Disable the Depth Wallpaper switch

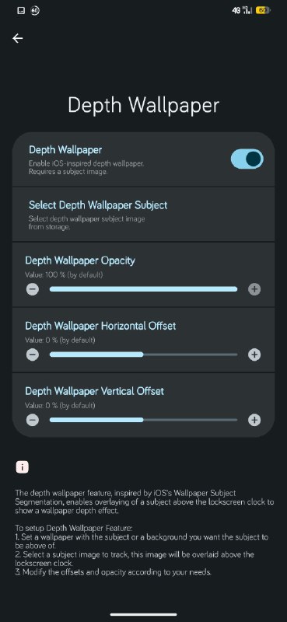point(247,159)
